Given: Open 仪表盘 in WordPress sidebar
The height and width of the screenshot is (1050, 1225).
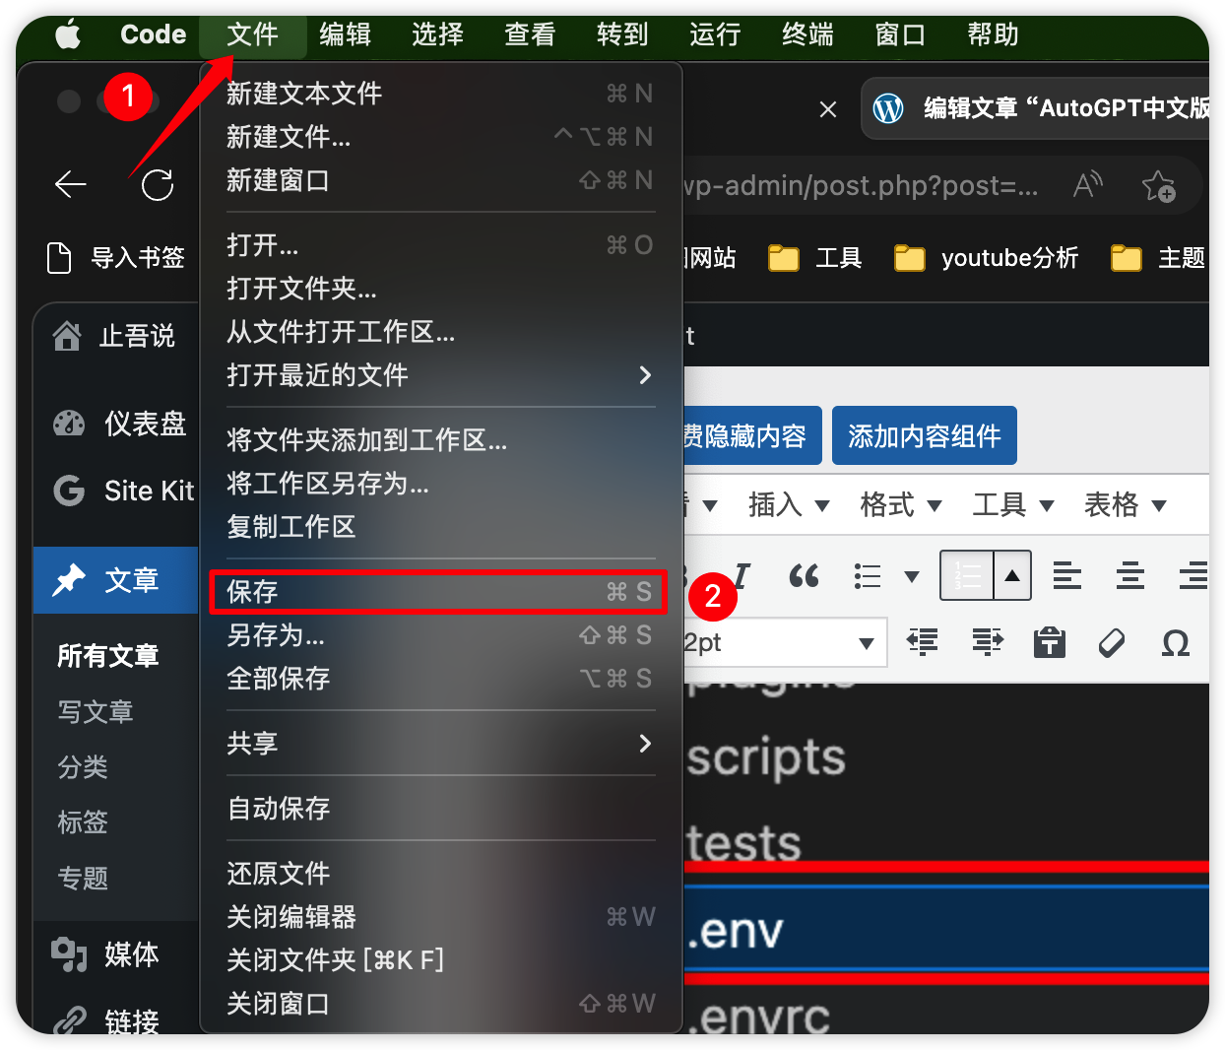Looking at the screenshot, I should (x=118, y=424).
